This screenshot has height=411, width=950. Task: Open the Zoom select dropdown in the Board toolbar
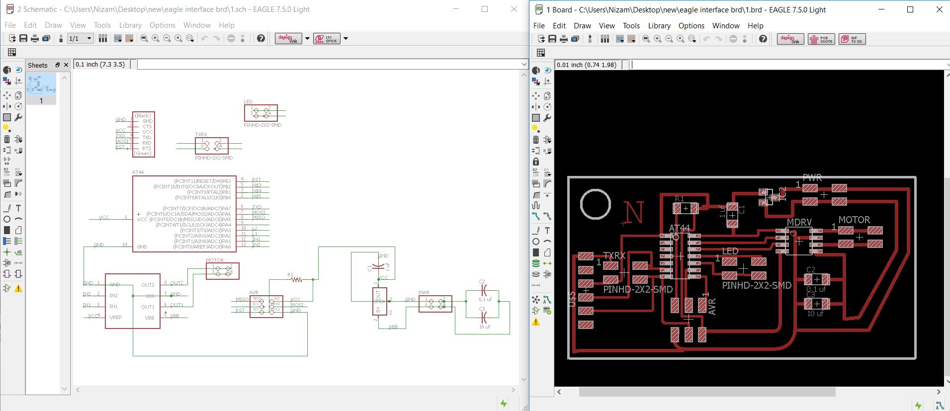692,39
